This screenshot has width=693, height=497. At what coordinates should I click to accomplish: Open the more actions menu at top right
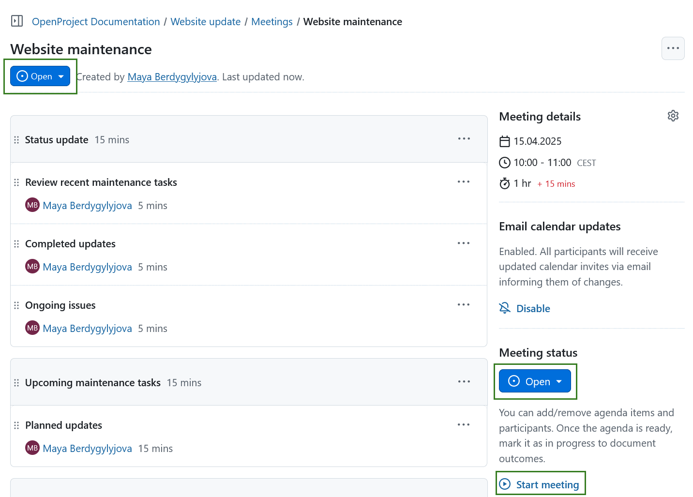pyautogui.click(x=673, y=48)
